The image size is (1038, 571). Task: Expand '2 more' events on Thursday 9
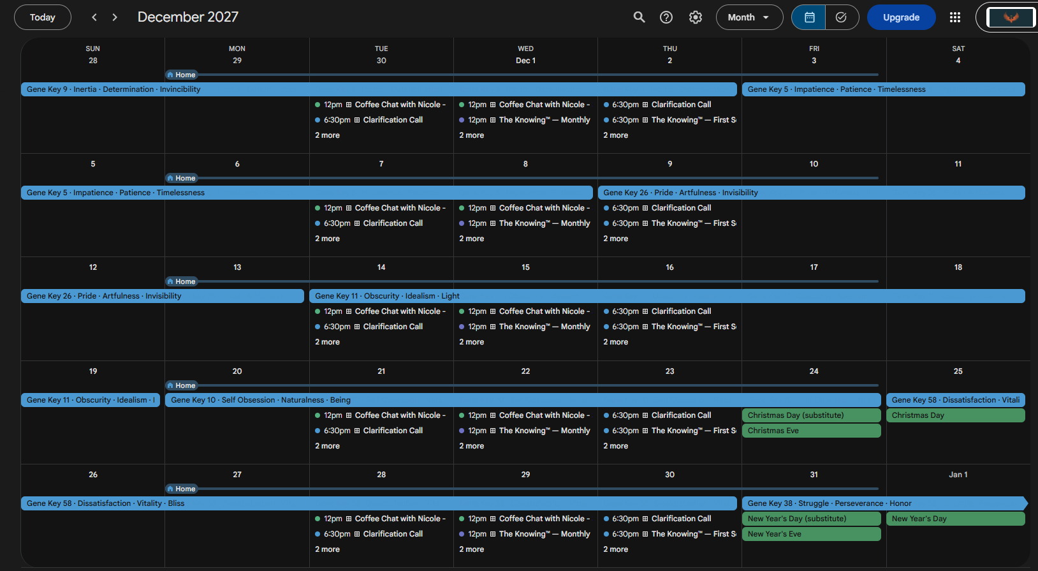pyautogui.click(x=616, y=239)
